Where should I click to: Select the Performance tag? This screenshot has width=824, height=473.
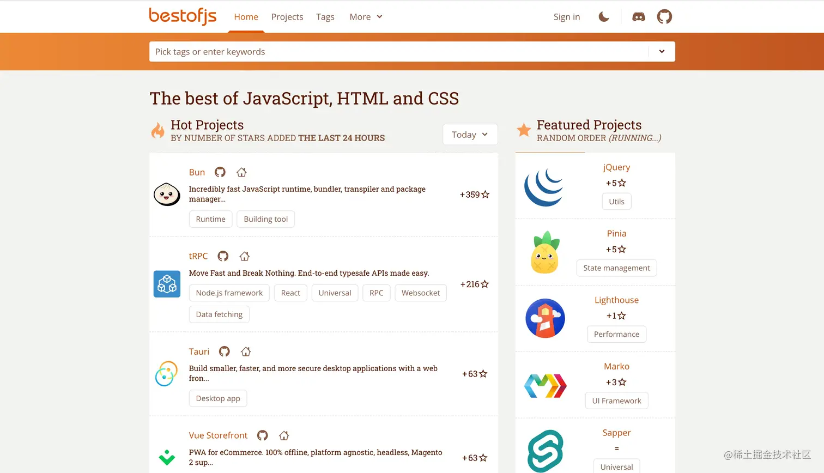point(616,334)
